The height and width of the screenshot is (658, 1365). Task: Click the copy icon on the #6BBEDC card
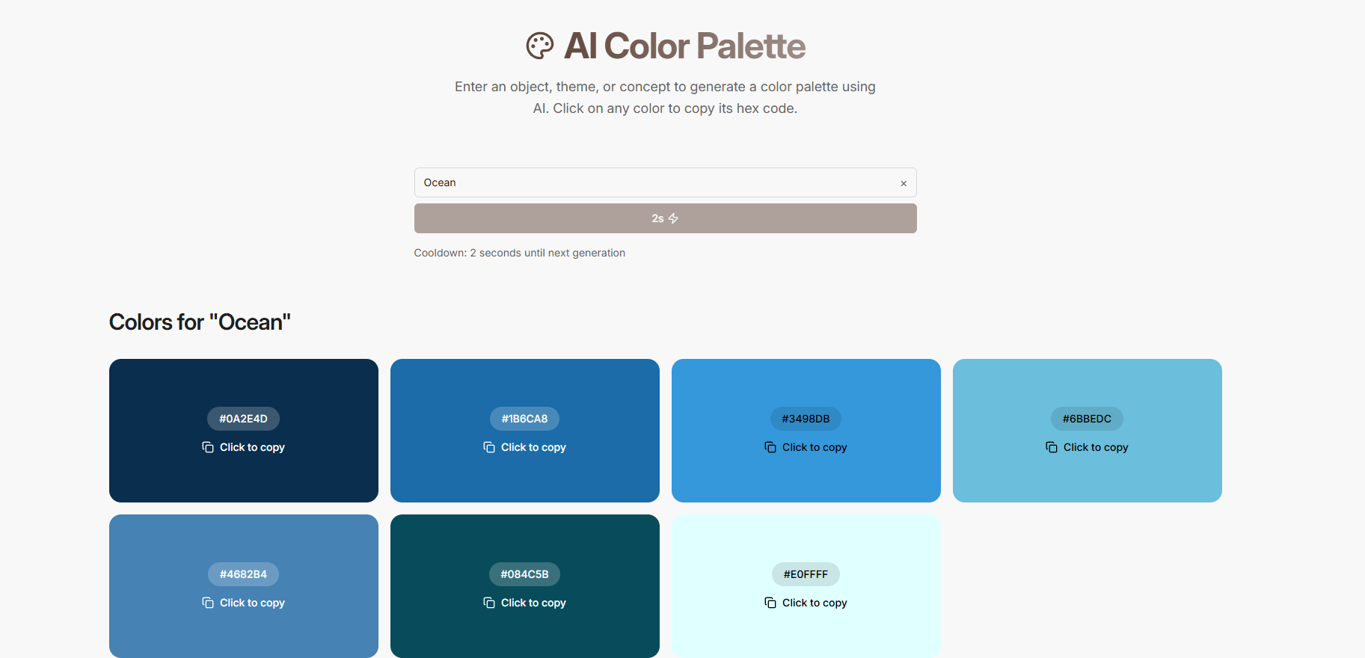[x=1051, y=447]
